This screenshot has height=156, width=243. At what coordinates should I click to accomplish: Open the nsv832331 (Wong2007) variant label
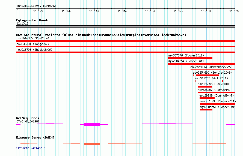[33, 44]
